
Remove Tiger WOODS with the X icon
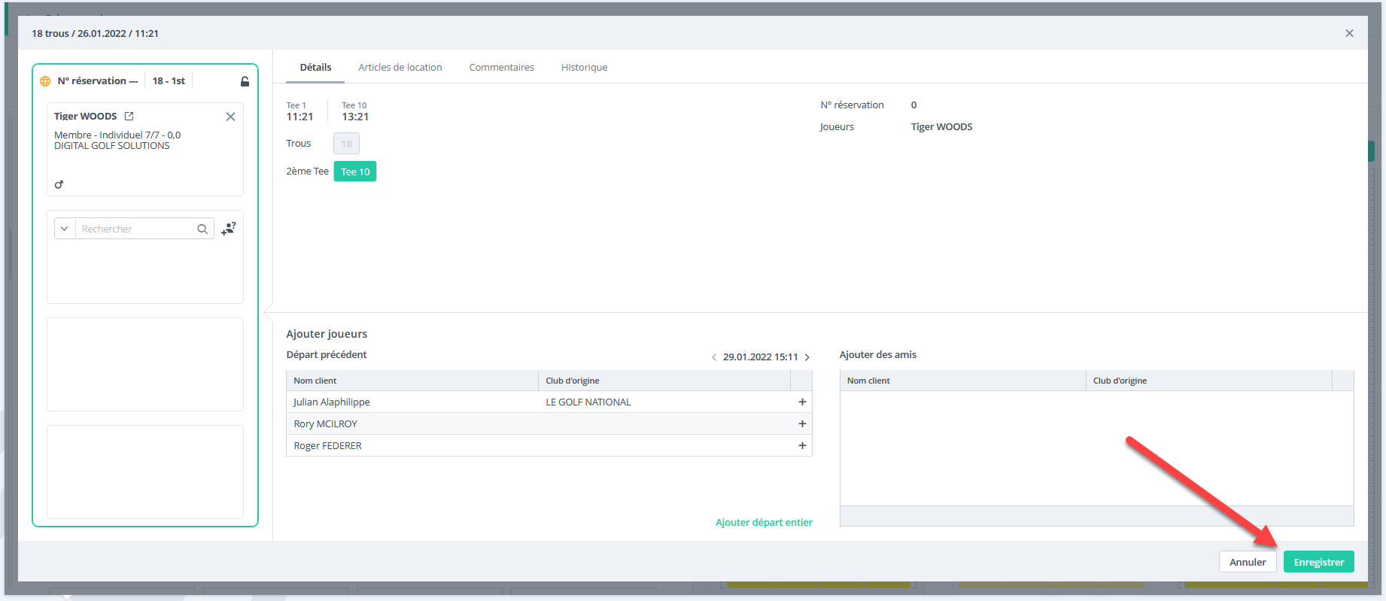[230, 117]
